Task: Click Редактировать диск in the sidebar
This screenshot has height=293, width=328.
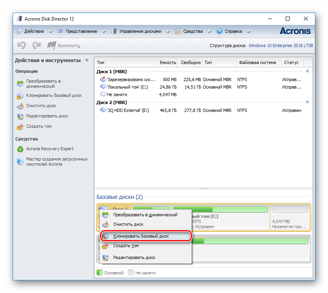Action: (47, 116)
